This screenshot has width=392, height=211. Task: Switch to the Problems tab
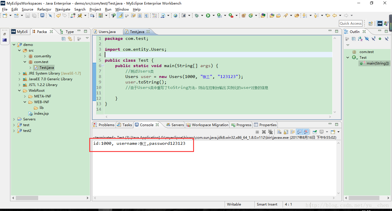(x=104, y=125)
